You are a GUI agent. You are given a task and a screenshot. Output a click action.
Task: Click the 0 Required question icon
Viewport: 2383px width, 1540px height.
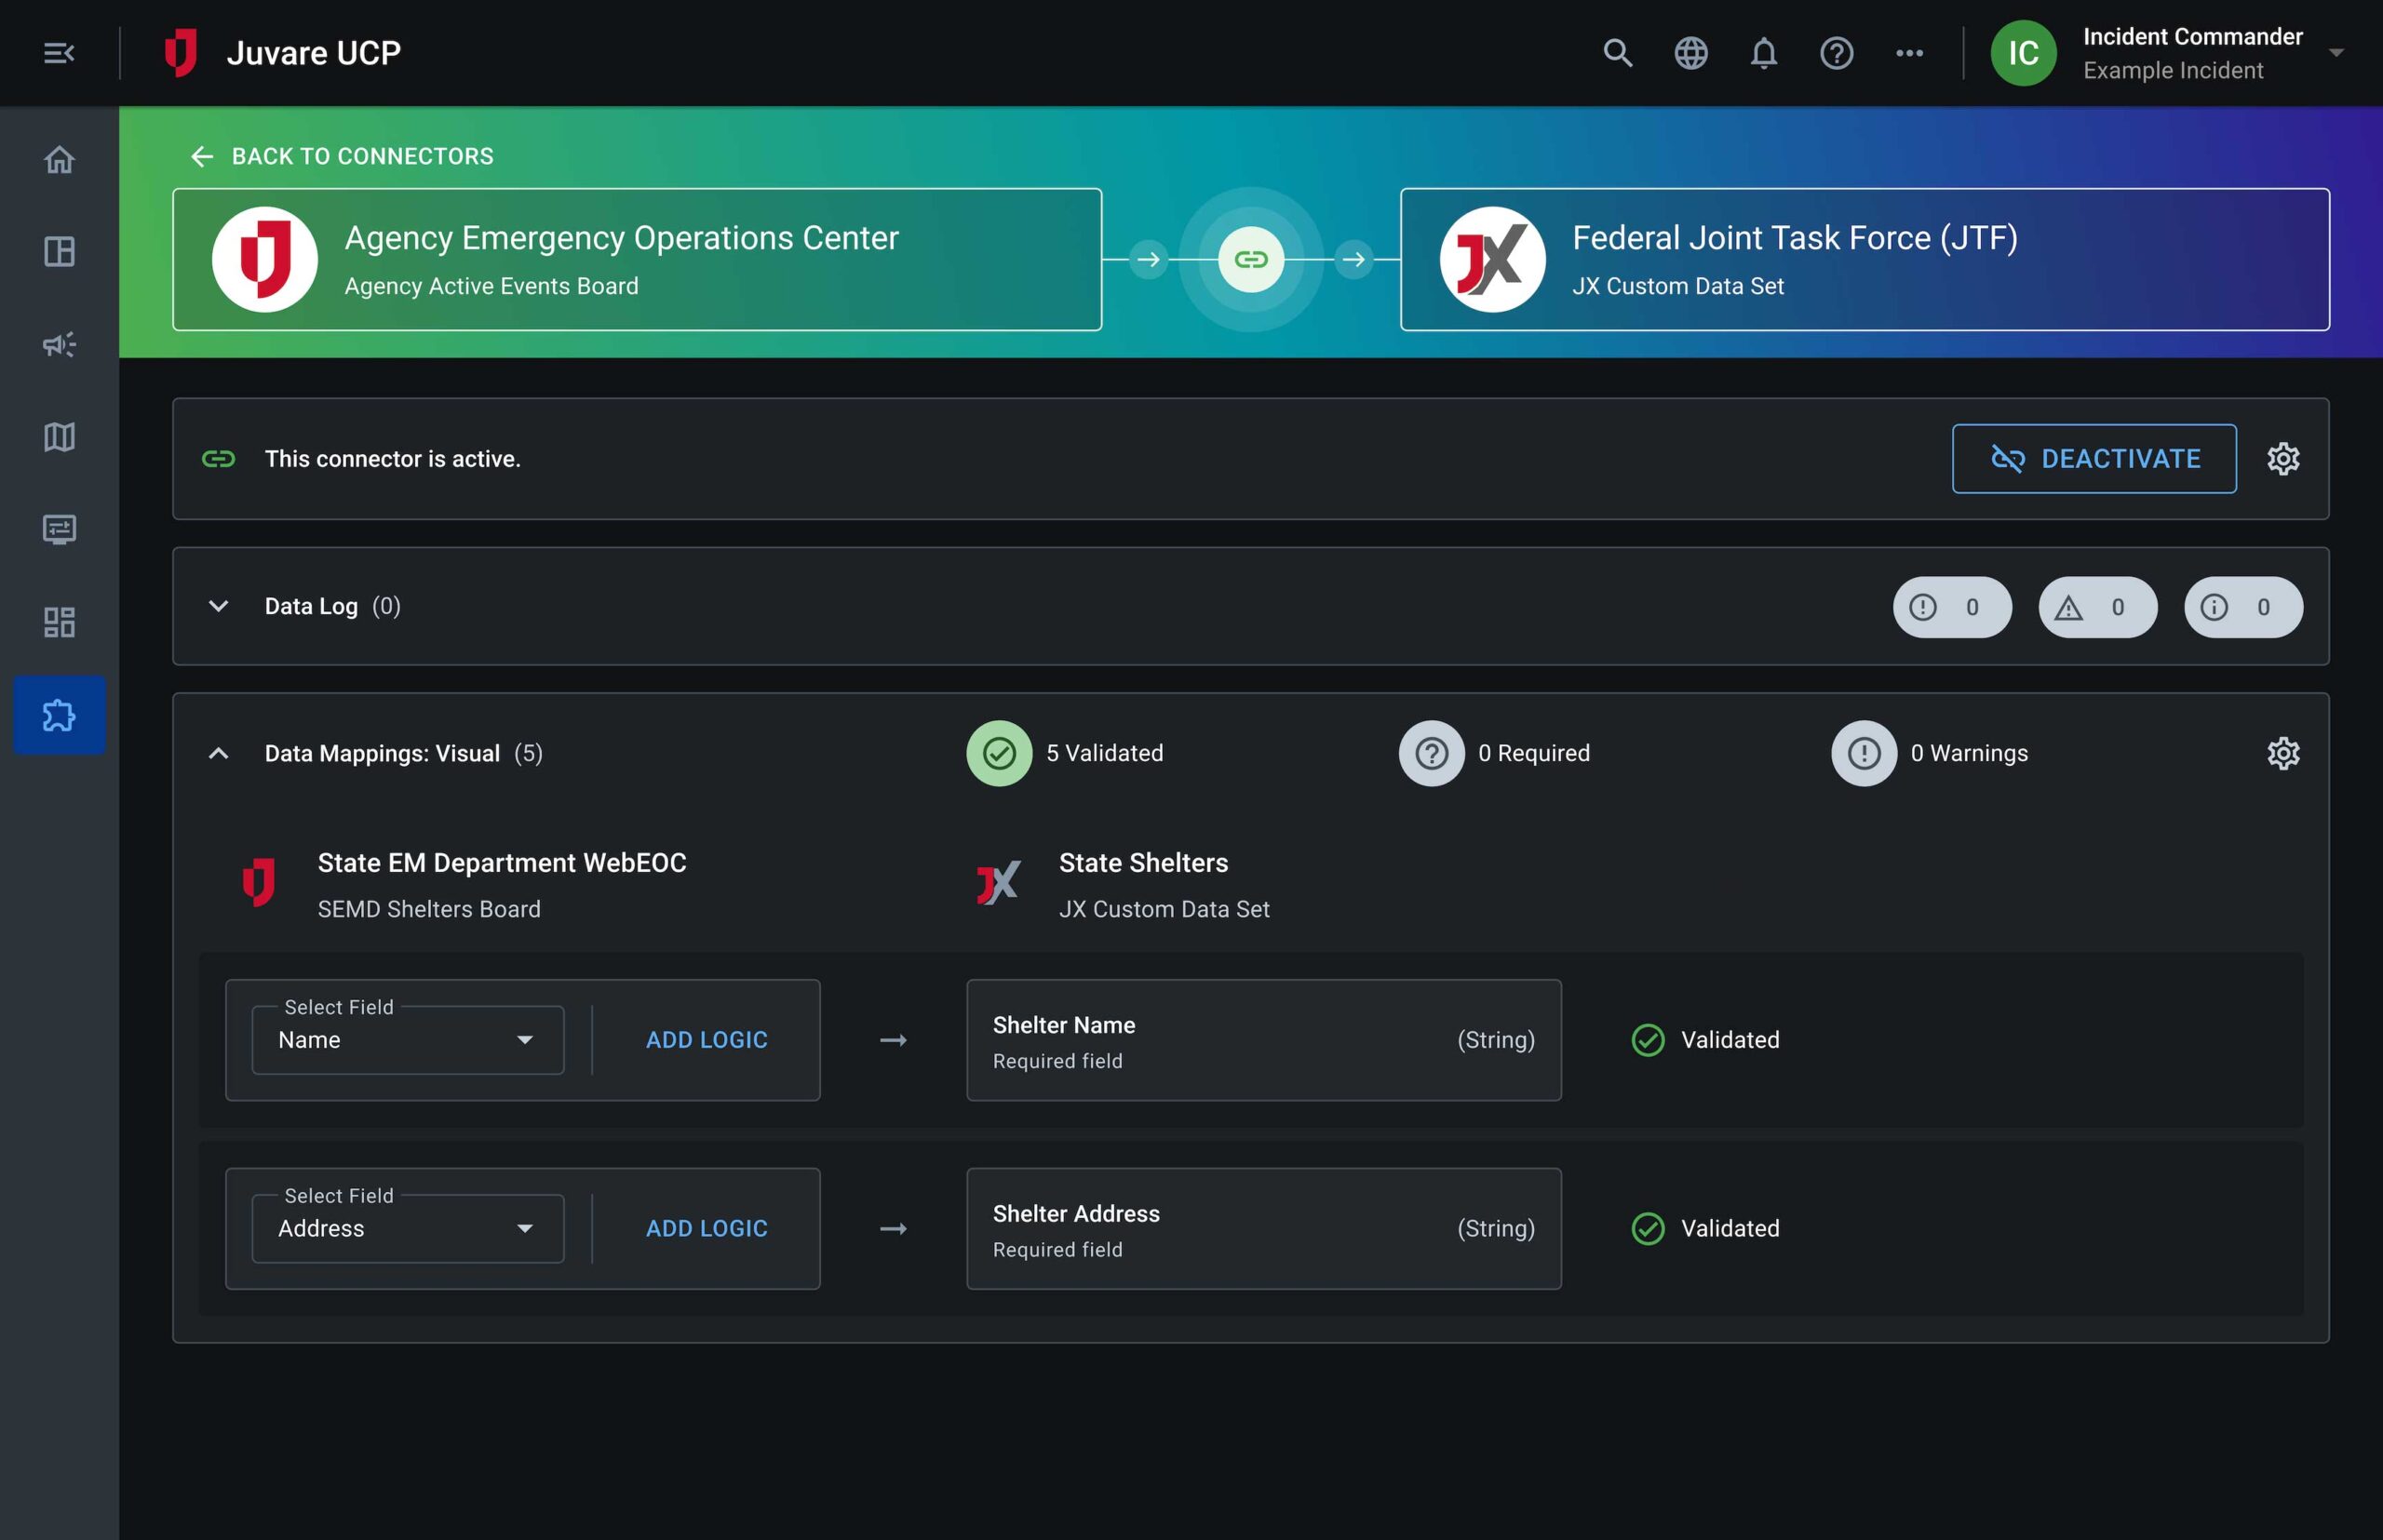pos(1431,753)
